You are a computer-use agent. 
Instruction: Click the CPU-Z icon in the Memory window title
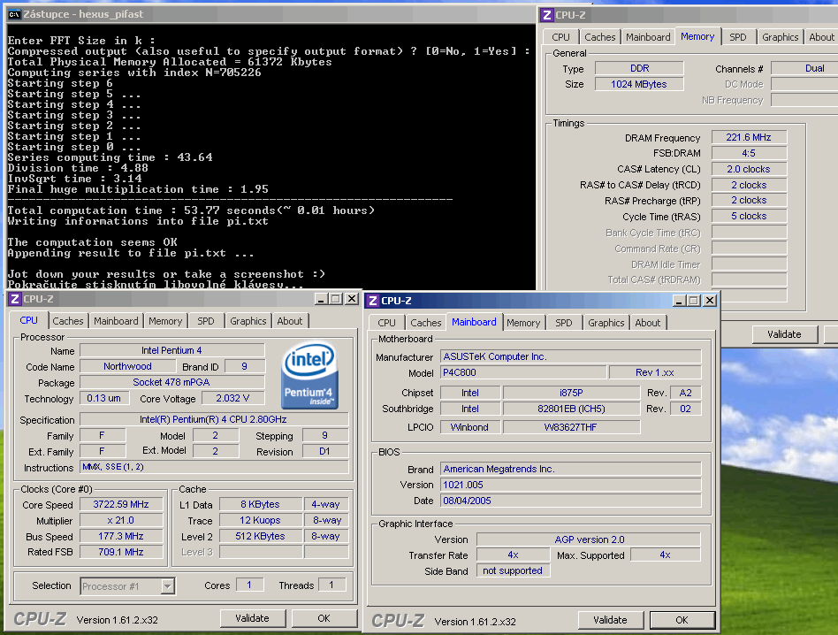546,15
